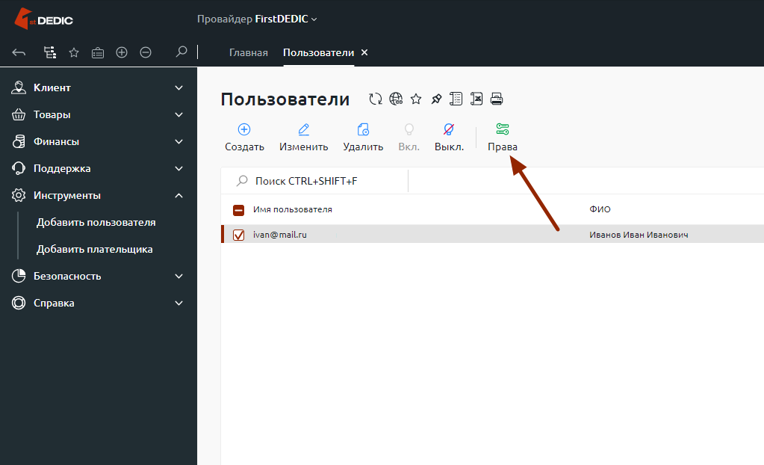The width and height of the screenshot is (764, 465).
Task: Expand the Товары menu section
Action: coord(97,114)
